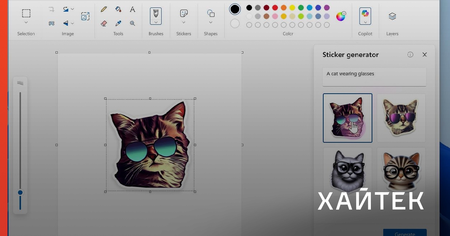Viewport: 450px width, 236px height.
Task: Select secondary Color 2 white circle
Action: 235,24
